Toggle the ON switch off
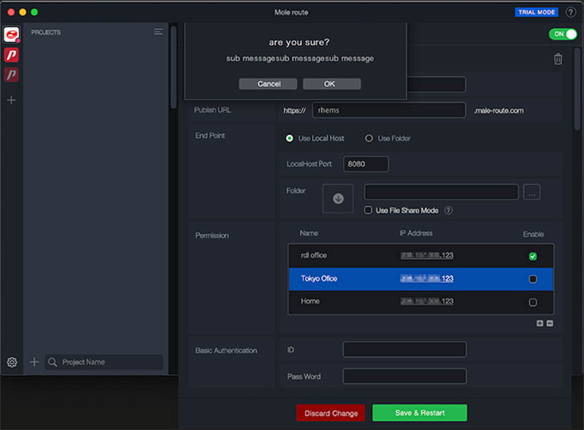The width and height of the screenshot is (584, 430). click(562, 34)
